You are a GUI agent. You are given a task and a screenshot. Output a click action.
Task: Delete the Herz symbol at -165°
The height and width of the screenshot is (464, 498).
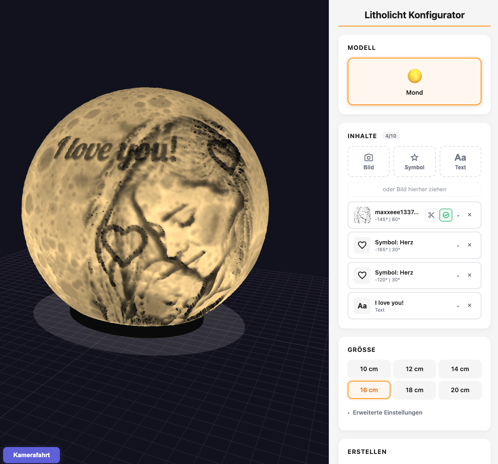click(x=469, y=245)
